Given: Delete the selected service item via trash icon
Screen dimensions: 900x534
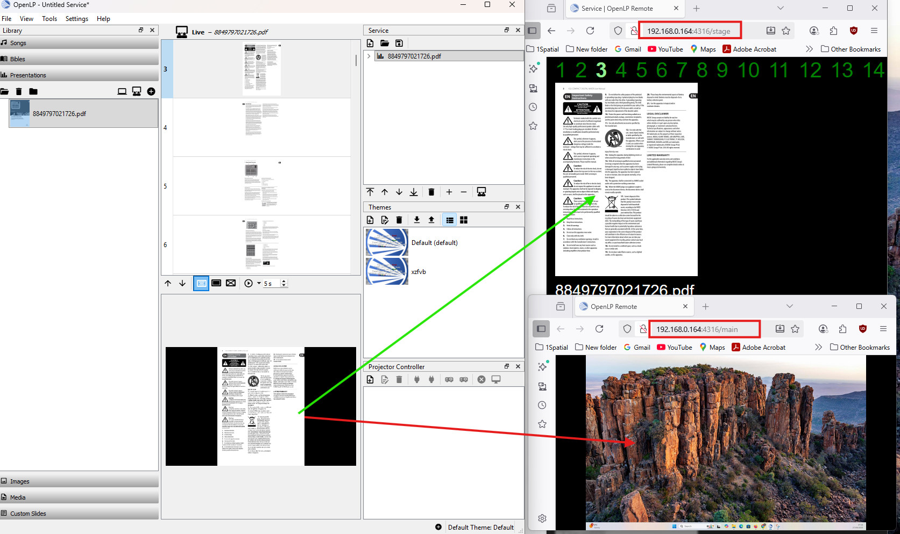Looking at the screenshot, I should (431, 192).
